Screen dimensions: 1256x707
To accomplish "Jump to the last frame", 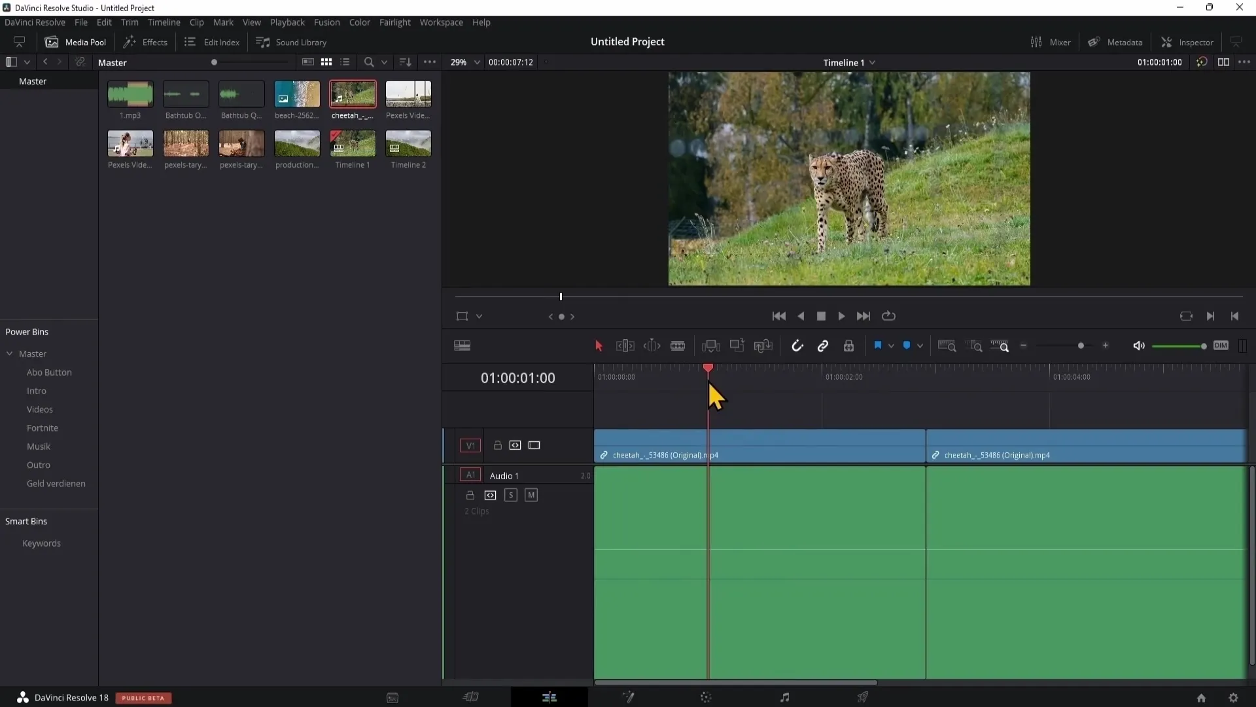I will 863,316.
